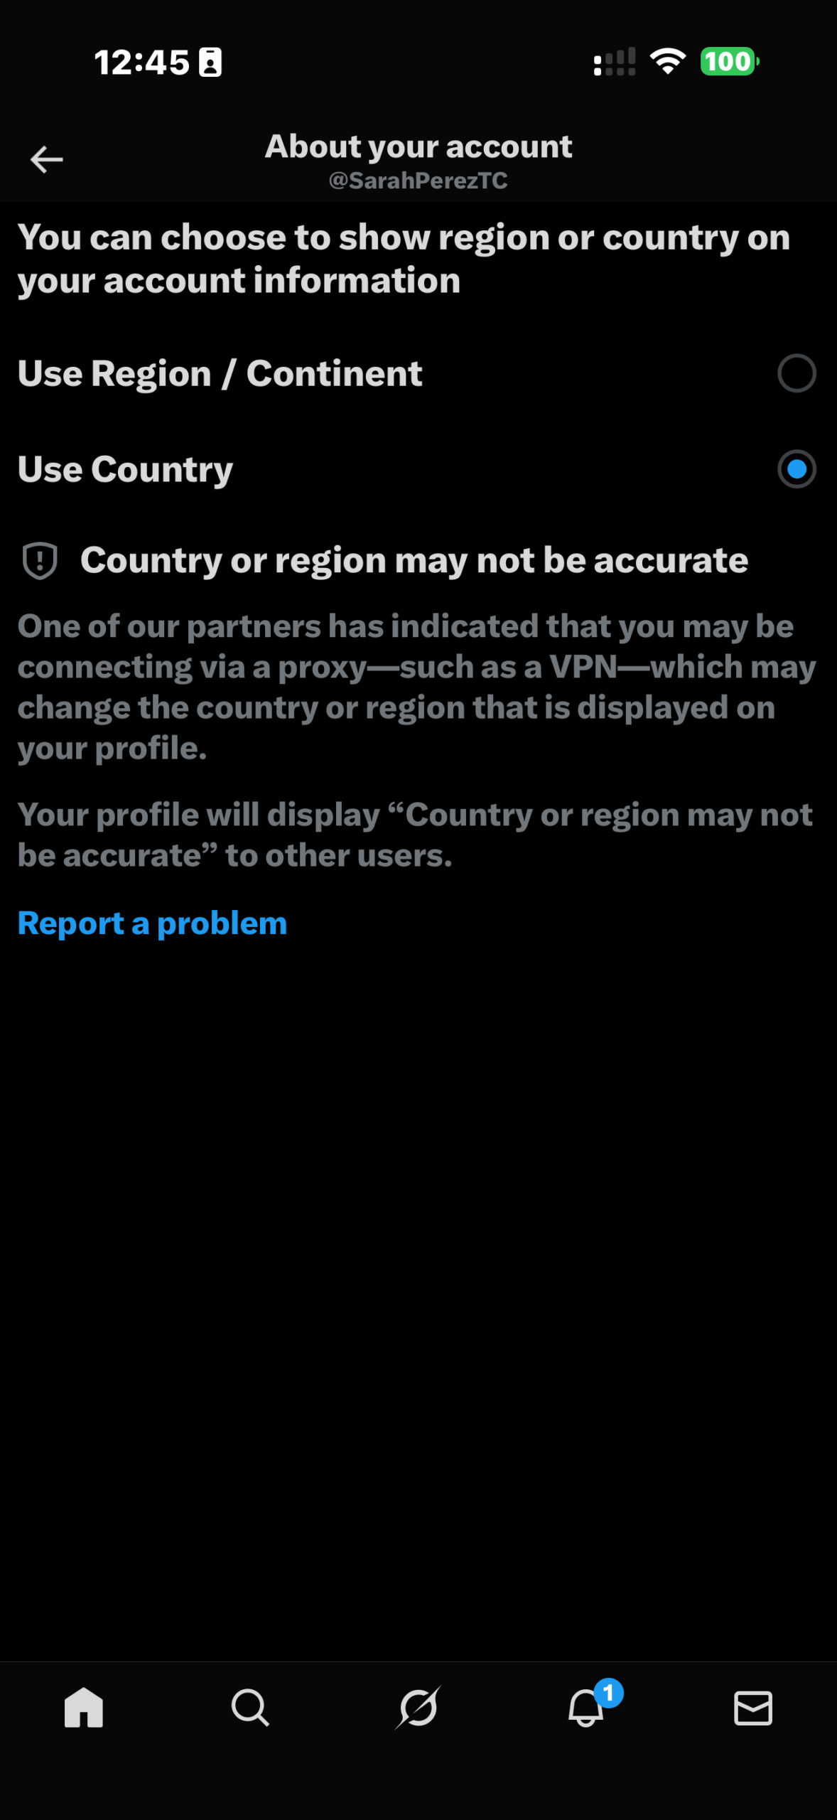Tap the @SarahPerezTC handle
Screen dimensions: 837x1820
(418, 181)
